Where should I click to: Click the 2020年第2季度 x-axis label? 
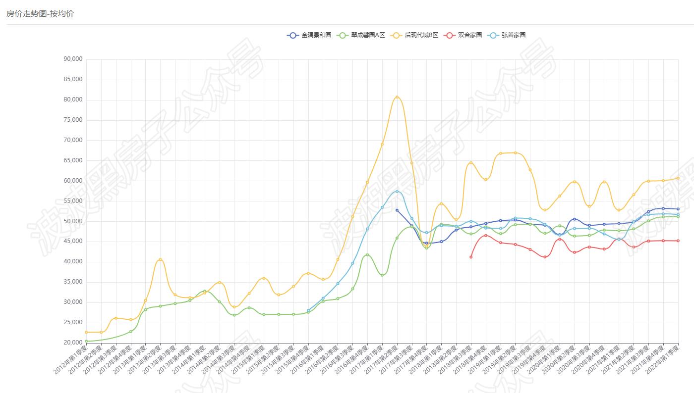click(559, 359)
